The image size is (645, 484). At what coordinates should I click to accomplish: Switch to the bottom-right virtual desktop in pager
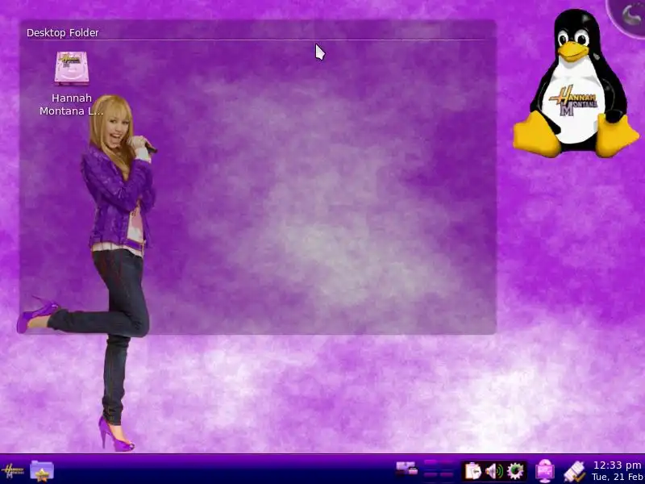(x=447, y=475)
